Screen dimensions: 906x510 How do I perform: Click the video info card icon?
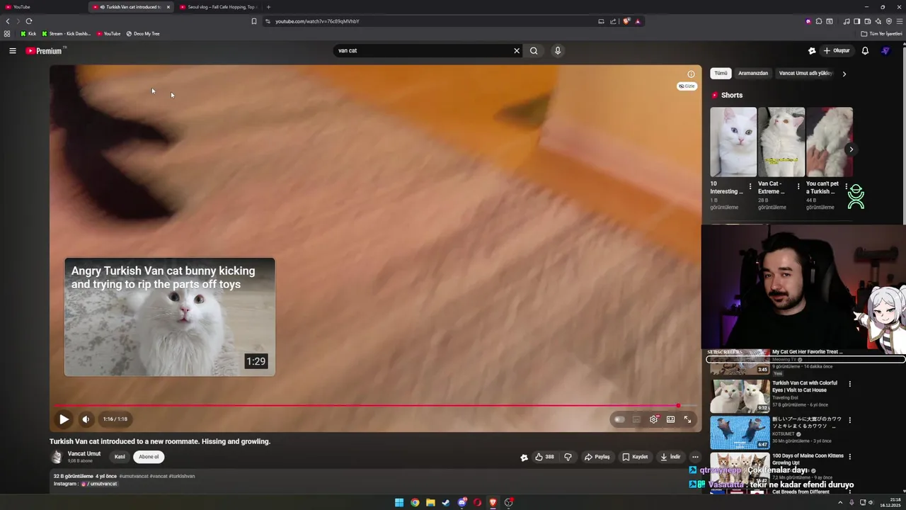[691, 74]
